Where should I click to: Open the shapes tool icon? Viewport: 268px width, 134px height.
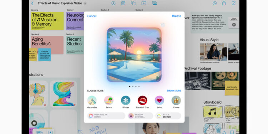tap(133, 3)
